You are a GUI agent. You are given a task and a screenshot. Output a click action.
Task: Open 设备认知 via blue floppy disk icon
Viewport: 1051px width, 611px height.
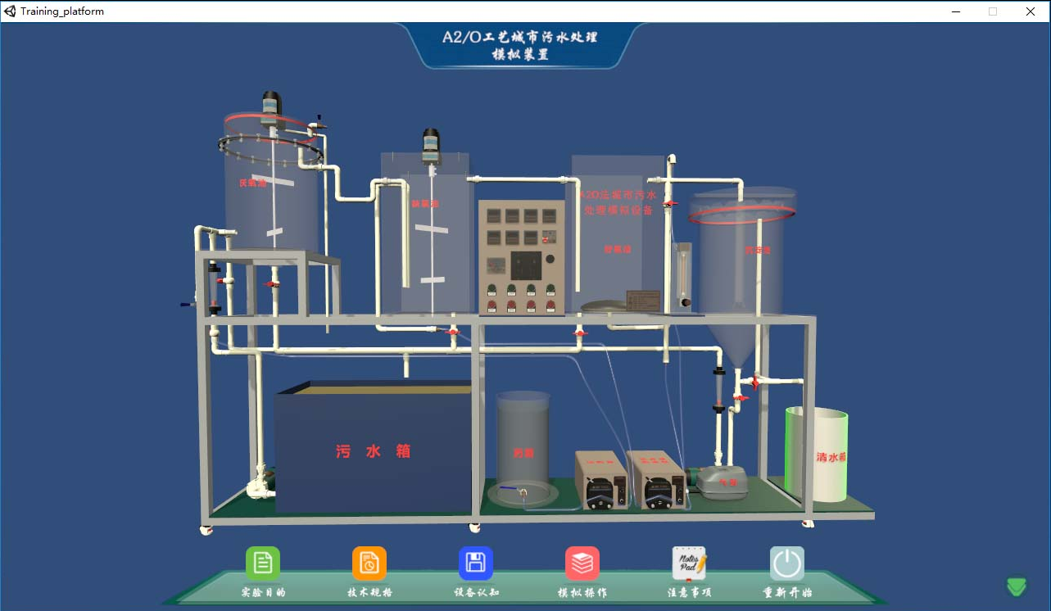pyautogui.click(x=476, y=563)
